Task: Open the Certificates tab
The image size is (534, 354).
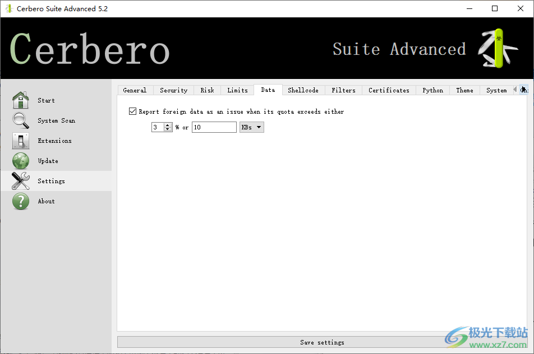Action: coord(389,90)
